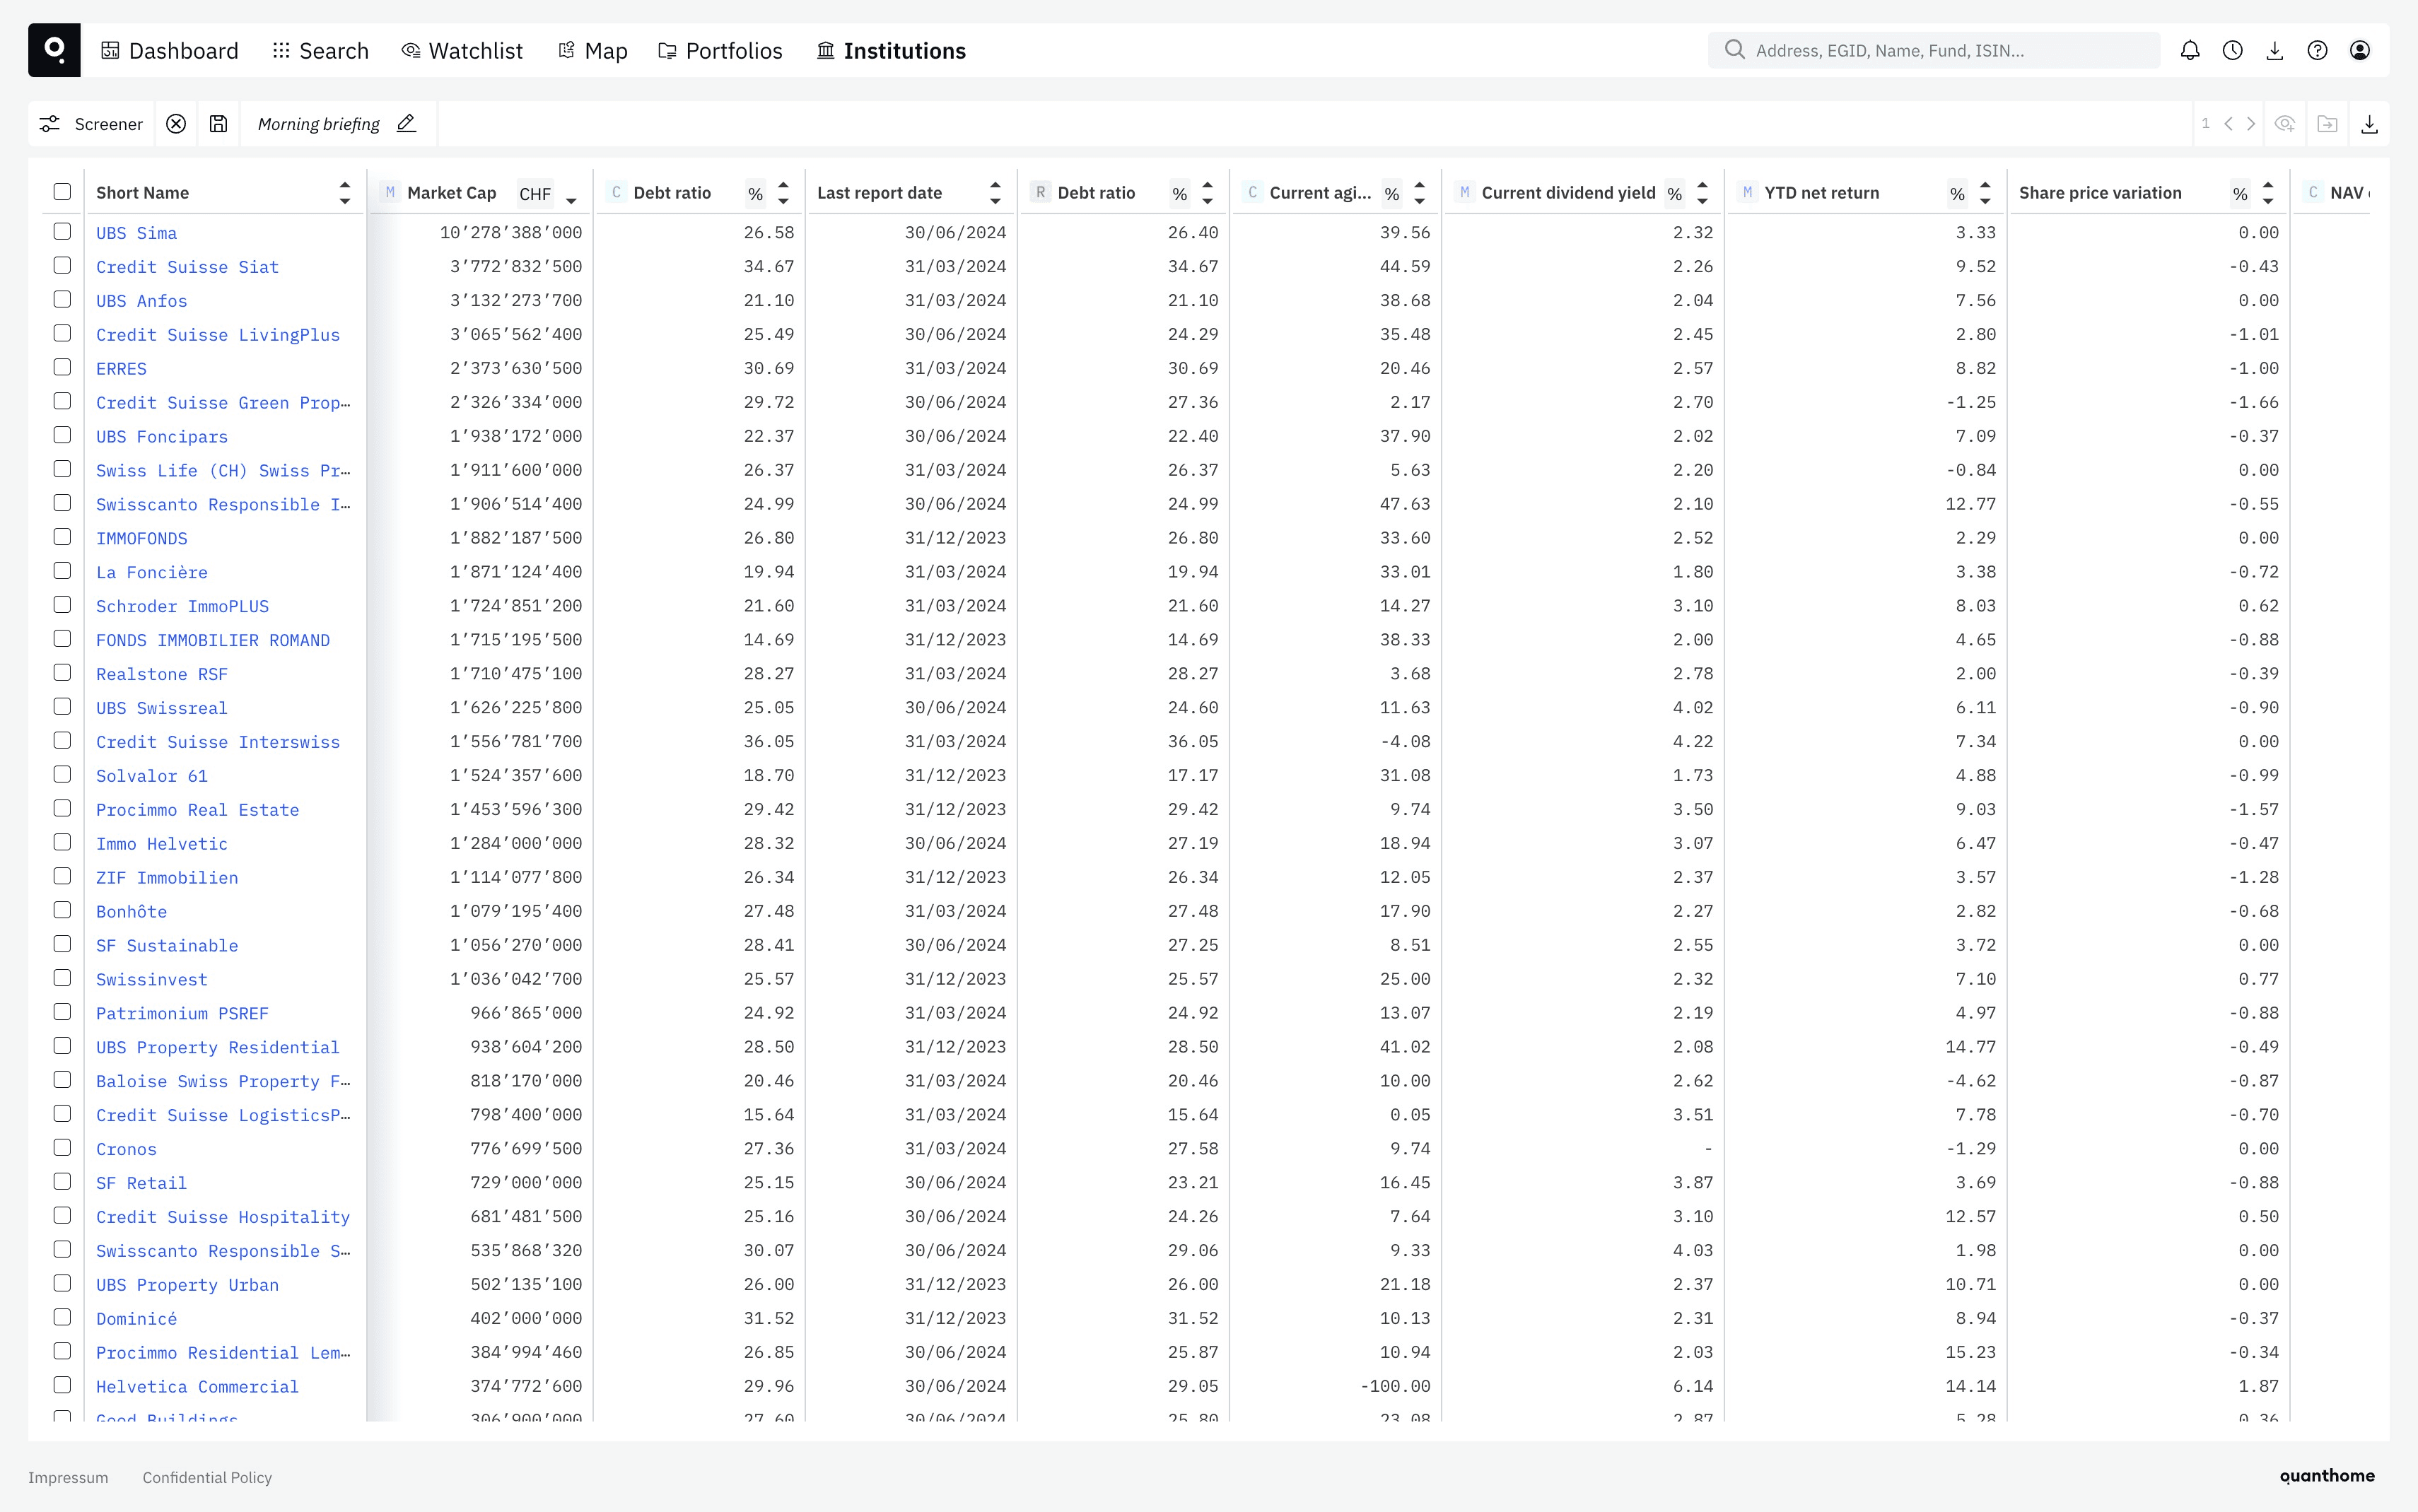The height and width of the screenshot is (1512, 2418).
Task: Sort by Share price variation arrows
Action: pyautogui.click(x=2268, y=193)
